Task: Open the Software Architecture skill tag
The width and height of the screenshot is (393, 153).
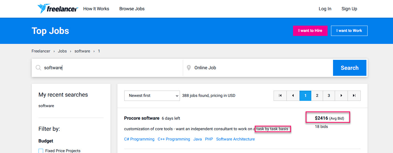Action: [235, 139]
